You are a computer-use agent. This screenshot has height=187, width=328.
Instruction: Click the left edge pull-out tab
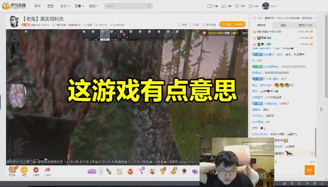coord(1,102)
